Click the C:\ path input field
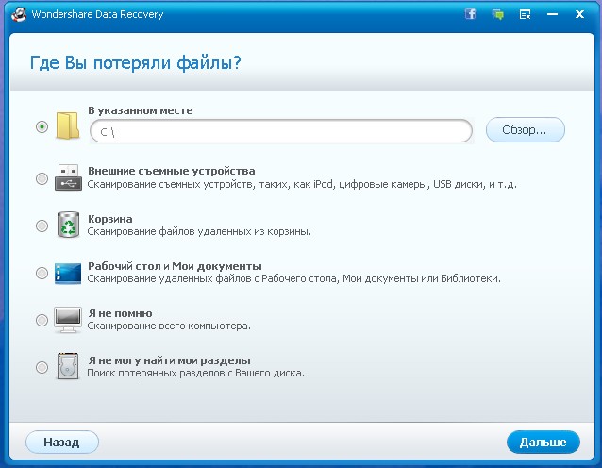 281,131
